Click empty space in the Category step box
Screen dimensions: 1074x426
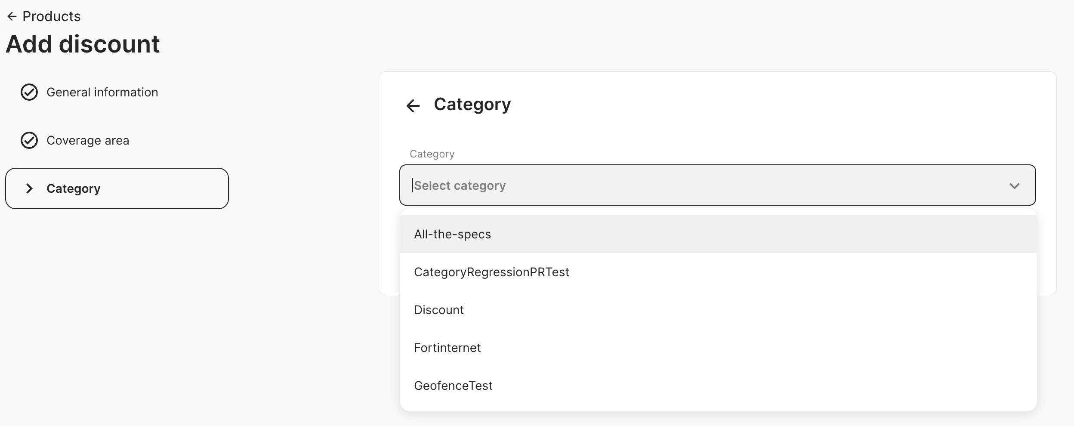point(172,188)
